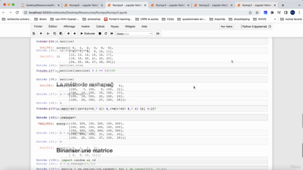This screenshot has height=170, width=303.
Task: Open dropshipping bookmark folder
Action: 239,19
